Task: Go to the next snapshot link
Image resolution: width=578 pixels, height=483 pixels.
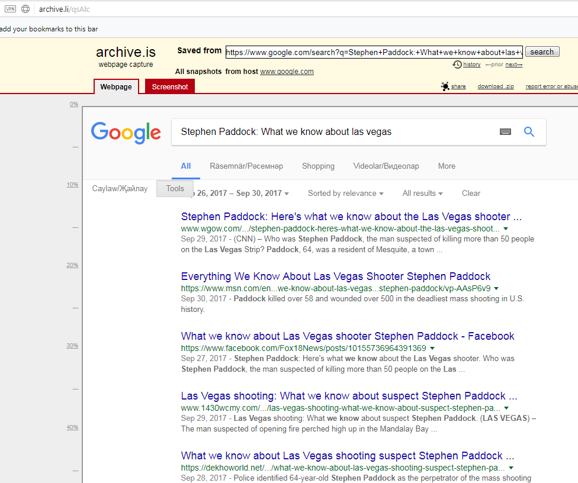Action: [x=514, y=65]
